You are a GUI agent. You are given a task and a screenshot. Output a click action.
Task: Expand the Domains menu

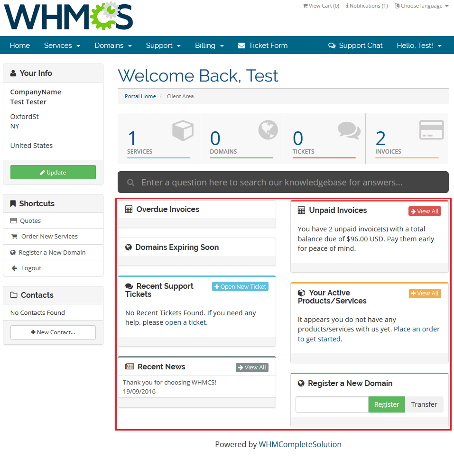point(113,46)
